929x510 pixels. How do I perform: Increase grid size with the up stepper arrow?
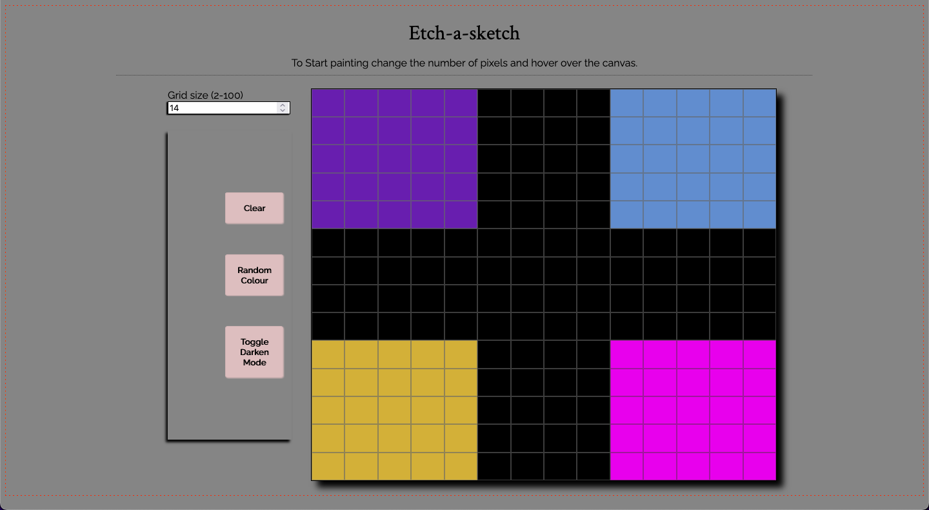pos(282,106)
